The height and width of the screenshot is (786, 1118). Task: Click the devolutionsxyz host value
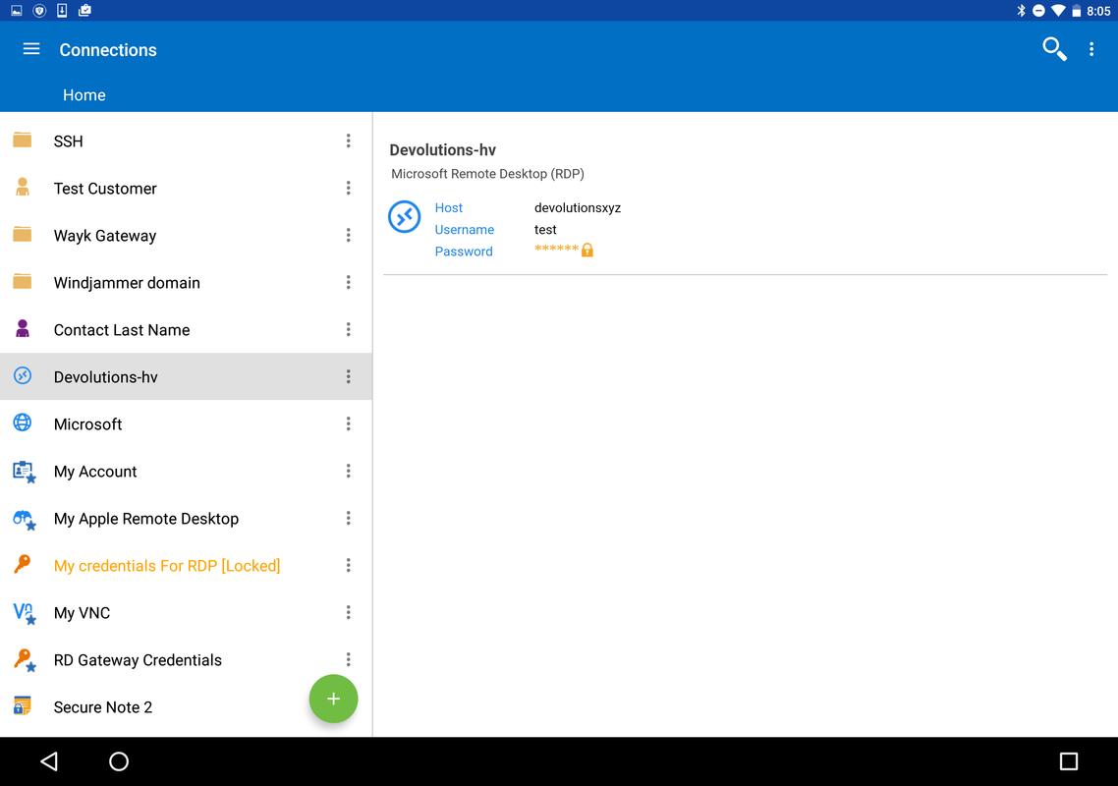coord(578,207)
